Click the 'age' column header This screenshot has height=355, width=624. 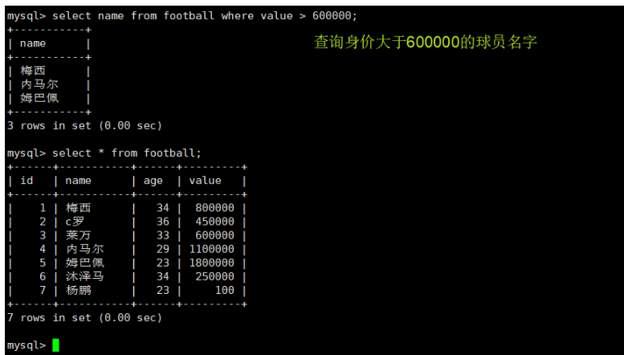coord(153,181)
